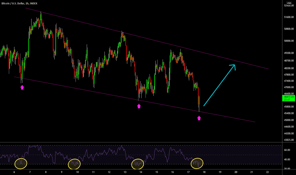Viewport: 296px width, 175px height.
Task: Click date 21 on the time axis
Action: (252, 172)
